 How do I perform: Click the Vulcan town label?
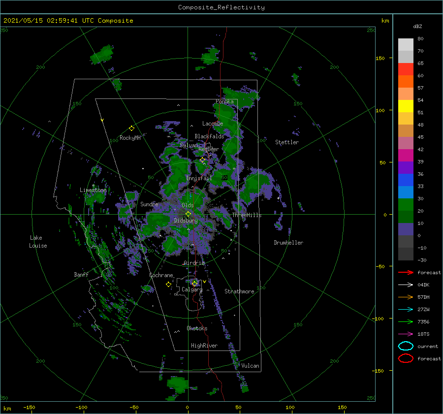tap(250, 366)
